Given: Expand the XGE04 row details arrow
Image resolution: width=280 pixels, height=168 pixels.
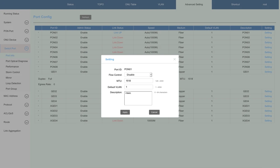Looking at the screenshot, I should pos(38,121).
